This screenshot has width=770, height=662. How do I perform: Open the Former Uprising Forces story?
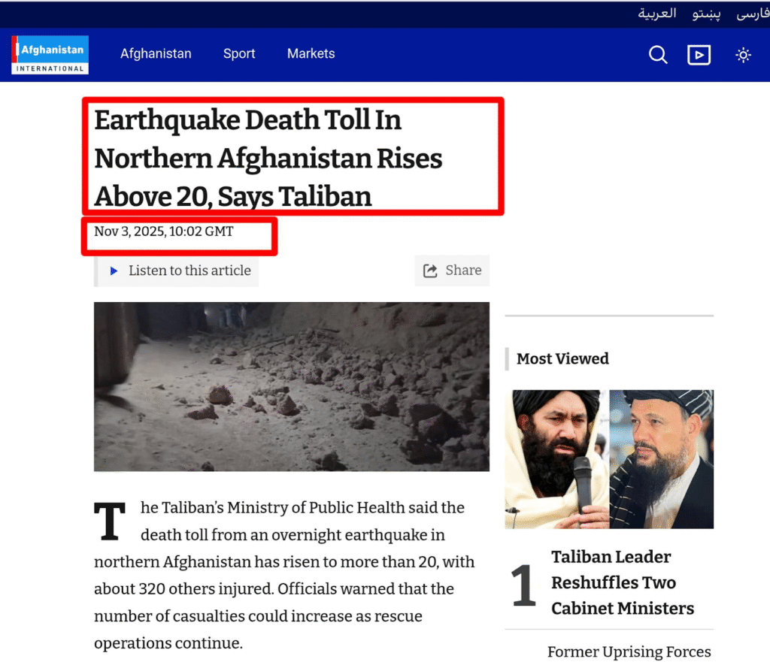pos(629,651)
